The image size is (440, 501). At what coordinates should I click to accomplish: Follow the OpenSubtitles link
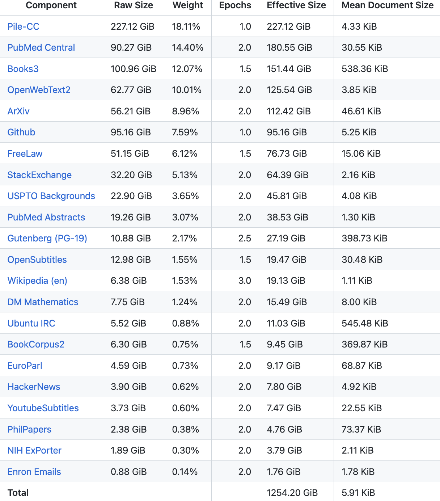coord(37,260)
